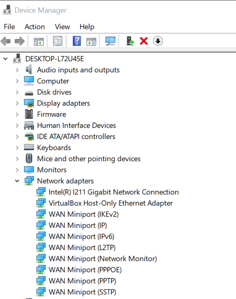Open the Action menu
The height and width of the screenshot is (299, 236).
(35, 27)
